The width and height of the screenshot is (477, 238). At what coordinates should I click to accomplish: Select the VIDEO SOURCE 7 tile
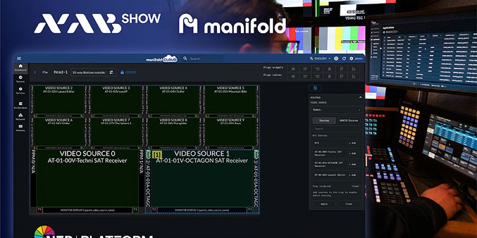pyautogui.click(x=116, y=133)
